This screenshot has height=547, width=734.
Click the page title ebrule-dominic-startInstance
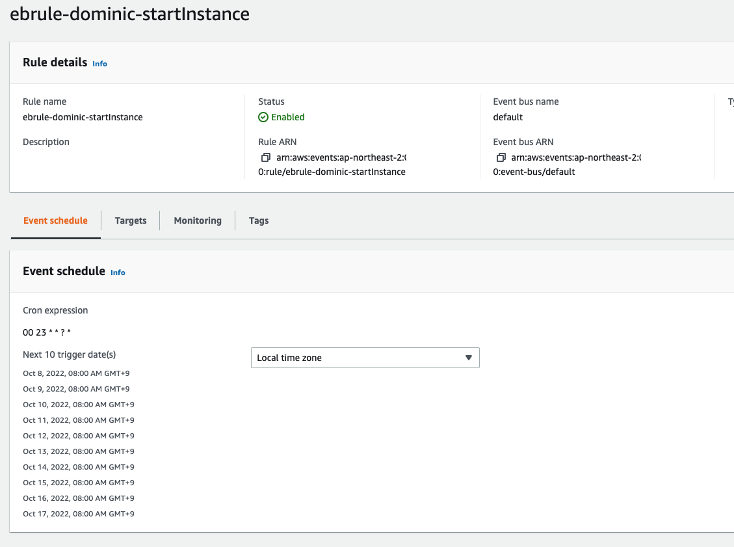pos(129,14)
